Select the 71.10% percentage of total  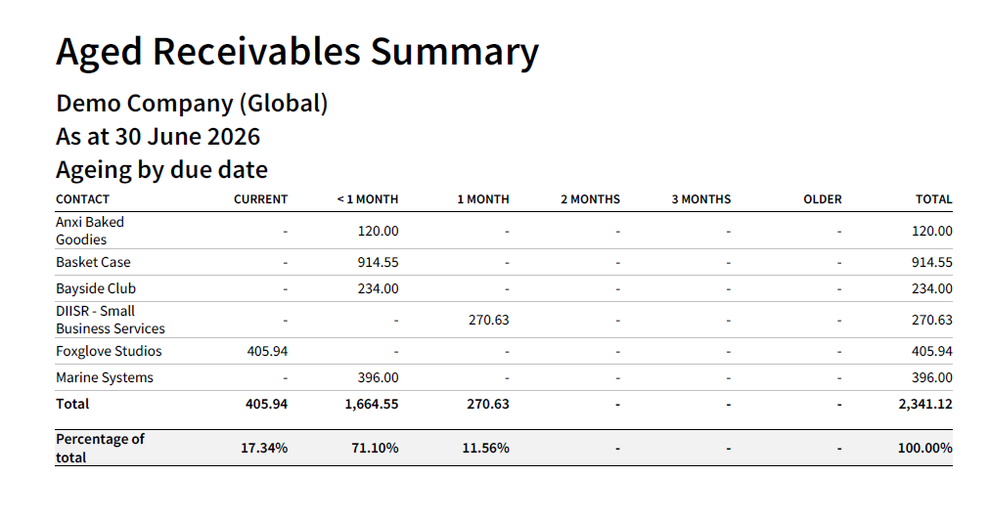(375, 448)
